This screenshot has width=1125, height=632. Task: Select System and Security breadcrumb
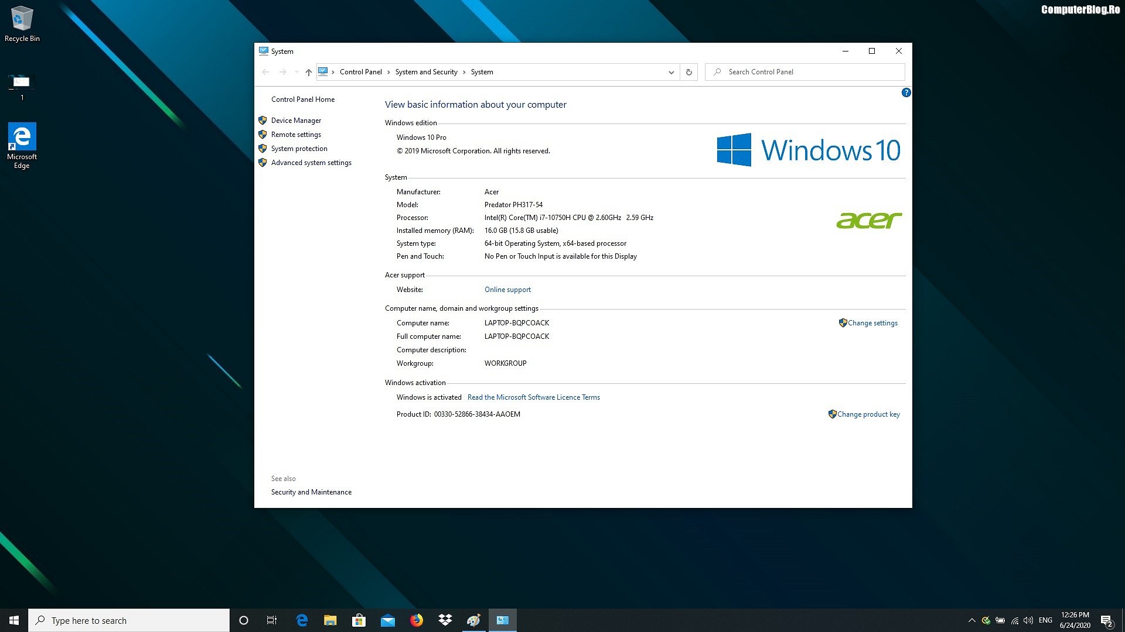pyautogui.click(x=426, y=72)
